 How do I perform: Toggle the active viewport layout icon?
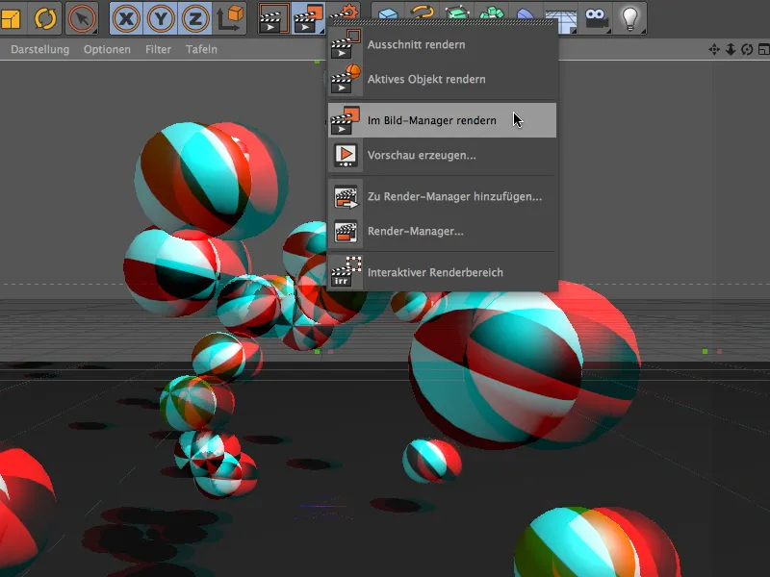763,49
